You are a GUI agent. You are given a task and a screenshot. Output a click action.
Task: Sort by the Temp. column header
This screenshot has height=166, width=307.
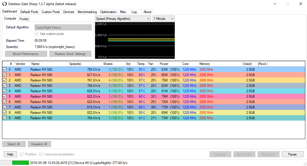(141, 64)
